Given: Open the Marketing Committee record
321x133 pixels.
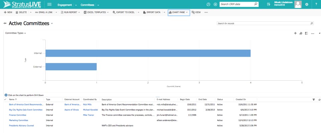Looking at the screenshot, I should pos(19,120).
